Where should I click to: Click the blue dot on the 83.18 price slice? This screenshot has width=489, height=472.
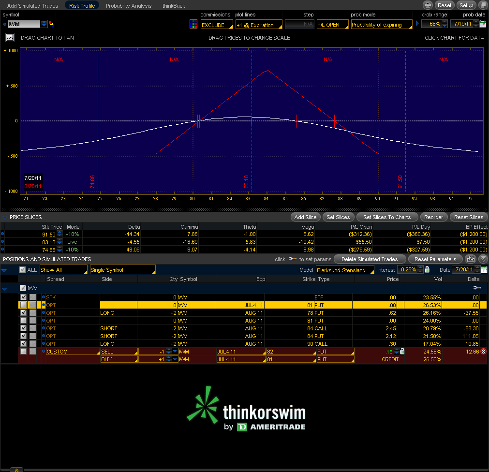(x=3, y=241)
